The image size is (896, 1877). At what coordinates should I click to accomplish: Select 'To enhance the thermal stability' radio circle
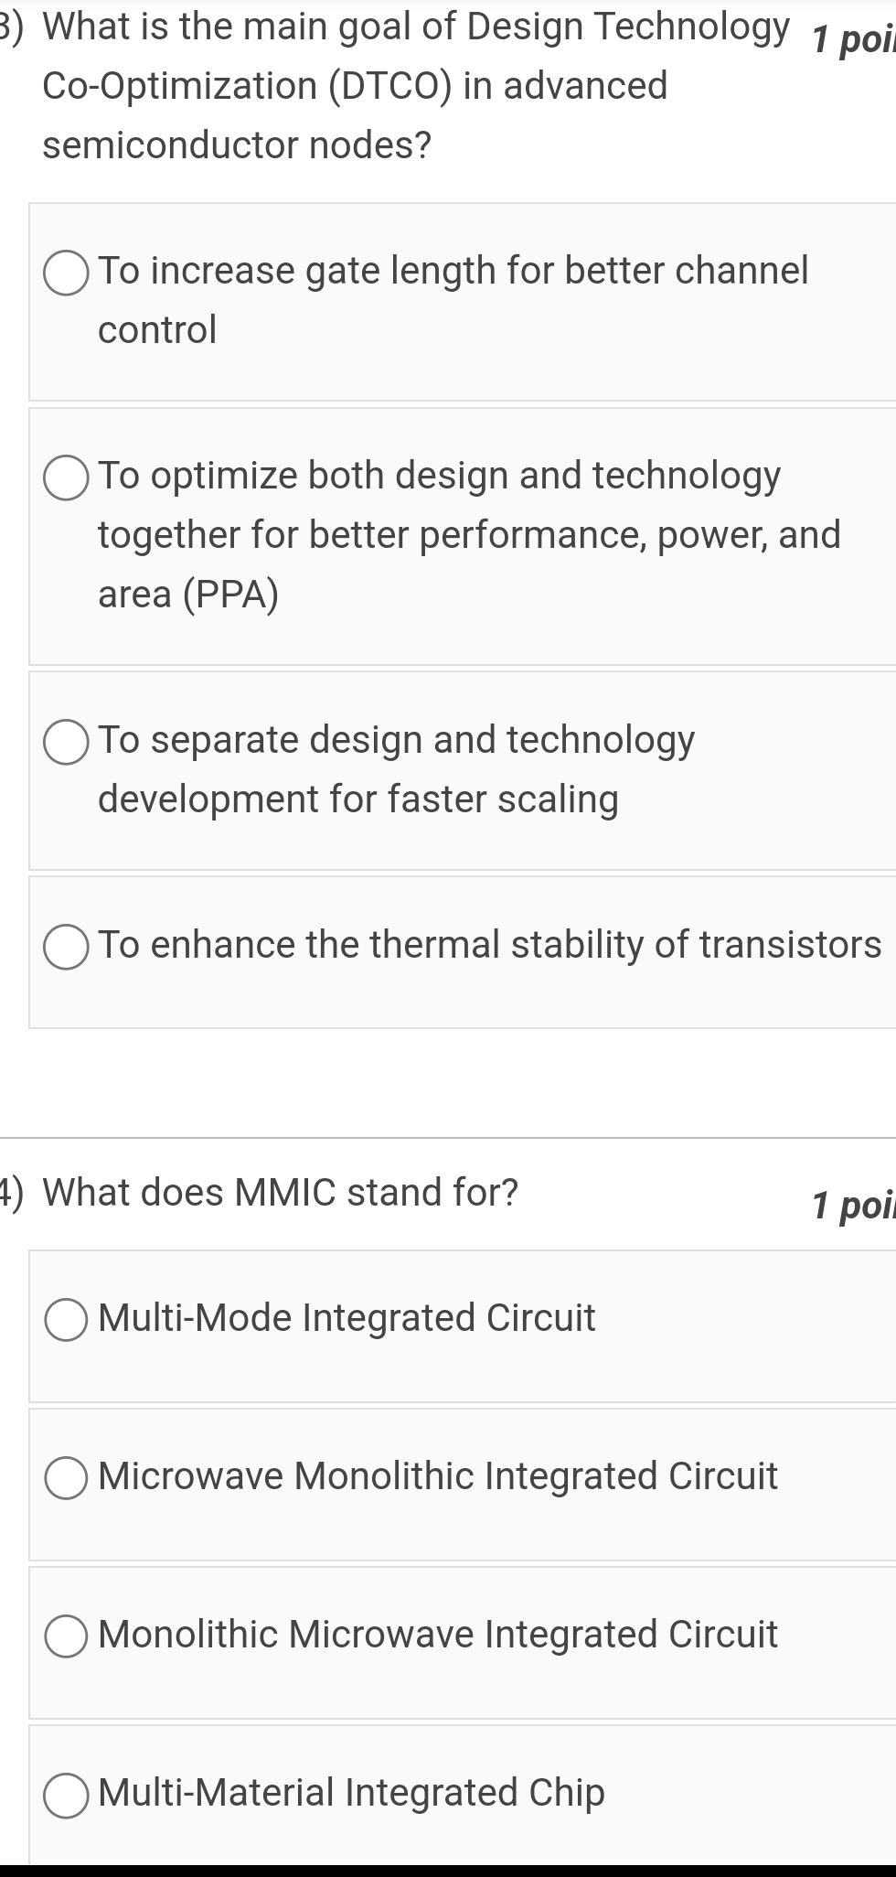(x=66, y=946)
